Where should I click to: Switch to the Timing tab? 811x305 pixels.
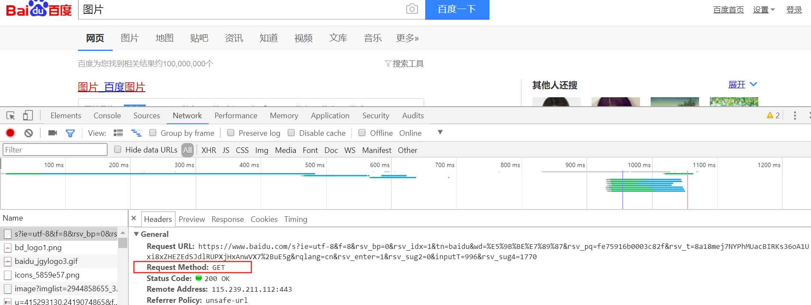tap(296, 219)
